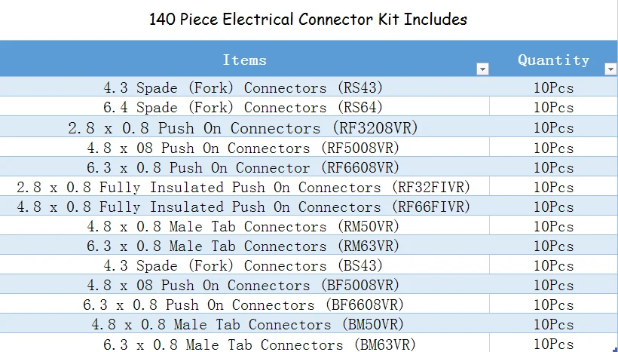Select the RF66FIVR Fully Insulated Connectors cell
This screenshot has height=352, width=618.
pyautogui.click(x=243, y=207)
